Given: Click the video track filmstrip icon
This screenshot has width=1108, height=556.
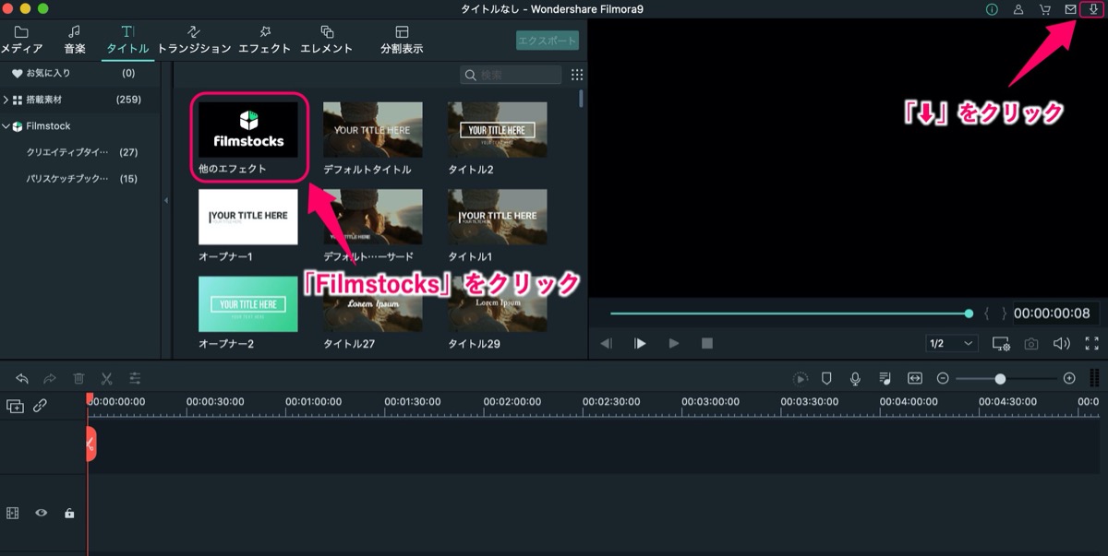Looking at the screenshot, I should [13, 513].
